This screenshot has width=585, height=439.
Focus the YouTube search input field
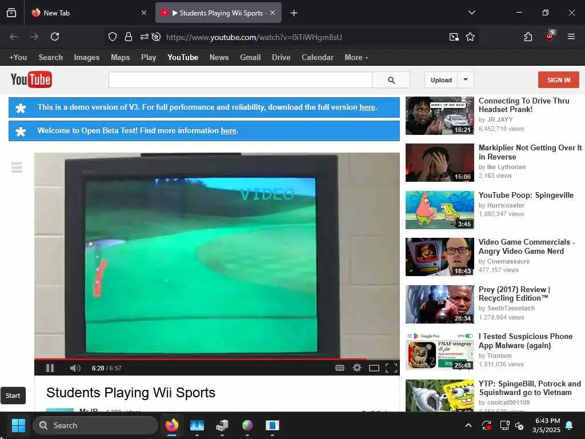[x=241, y=80]
